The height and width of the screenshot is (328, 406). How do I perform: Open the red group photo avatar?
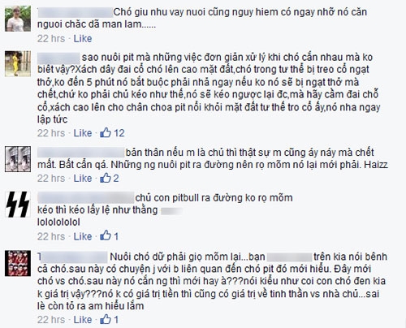coord(18,263)
